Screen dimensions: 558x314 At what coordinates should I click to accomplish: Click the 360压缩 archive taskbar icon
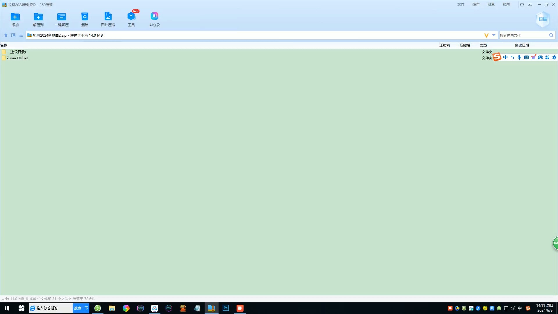click(x=212, y=308)
